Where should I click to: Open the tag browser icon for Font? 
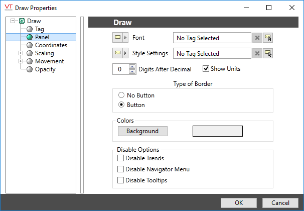coord(268,38)
